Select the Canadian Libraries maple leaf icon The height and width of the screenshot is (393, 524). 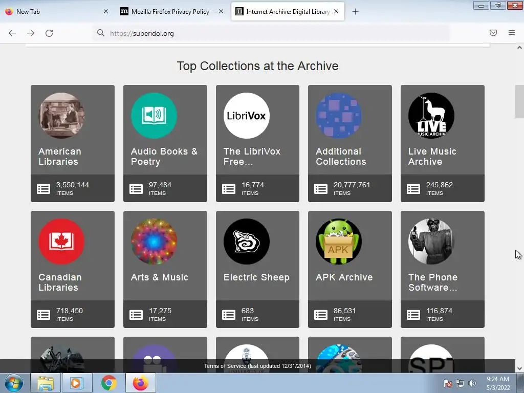pos(61,242)
